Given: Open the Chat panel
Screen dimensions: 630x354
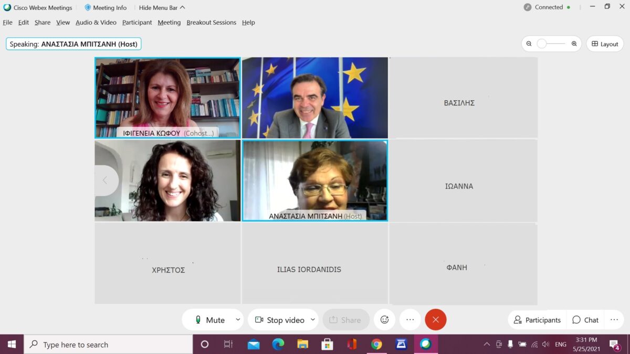Looking at the screenshot, I should (x=585, y=320).
